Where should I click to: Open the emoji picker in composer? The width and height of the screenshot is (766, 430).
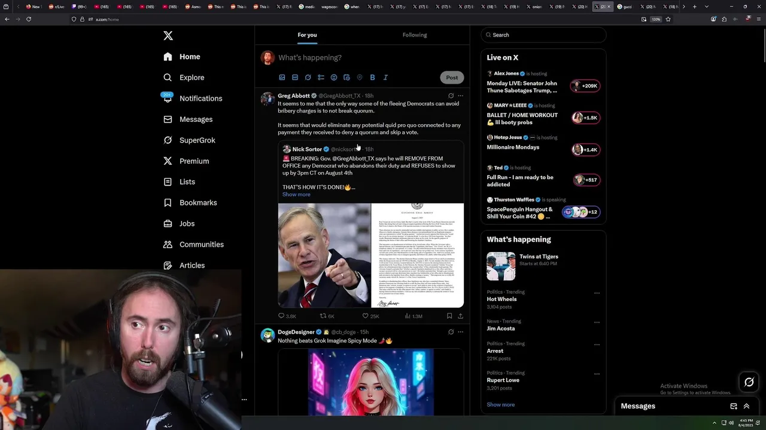coord(334,78)
